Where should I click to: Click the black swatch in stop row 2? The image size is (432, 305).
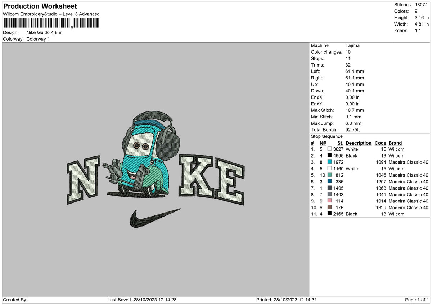point(329,155)
